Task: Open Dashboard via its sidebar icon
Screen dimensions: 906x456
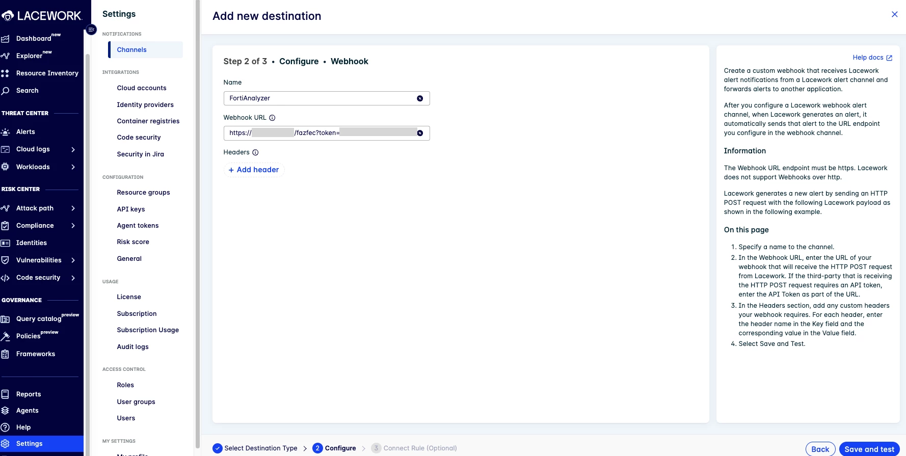Action: point(5,39)
